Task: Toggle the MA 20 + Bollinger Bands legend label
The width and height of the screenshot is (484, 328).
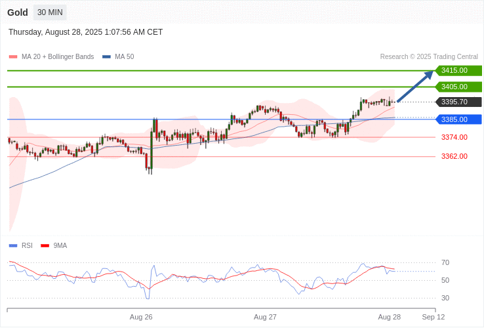Action: tap(58, 57)
